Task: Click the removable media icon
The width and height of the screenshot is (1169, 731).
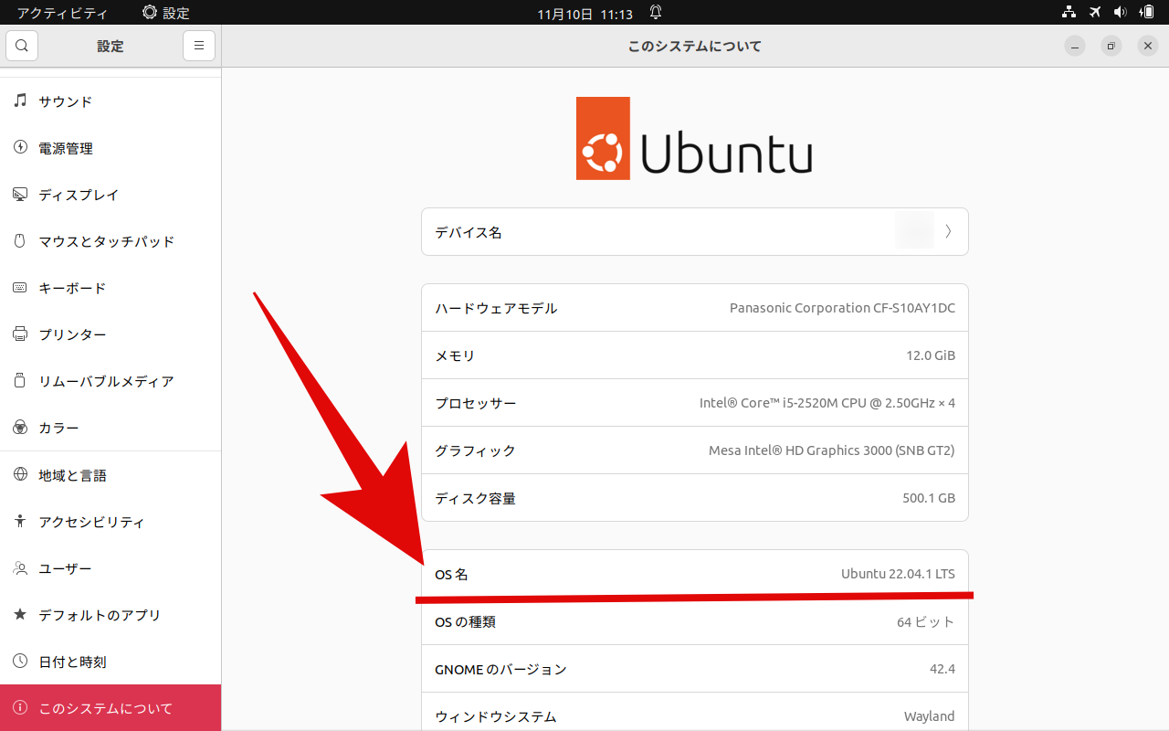Action: point(18,381)
